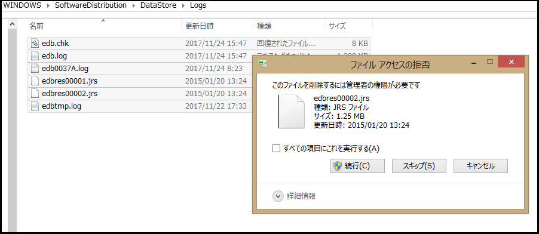Screen dimensions: 539x234
Task: Sort by サイズ column header
Action: click(x=337, y=26)
